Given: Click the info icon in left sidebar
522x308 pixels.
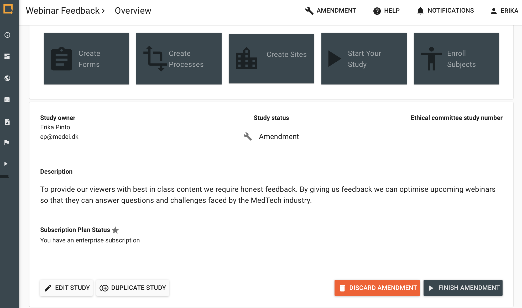Looking at the screenshot, I should click(x=7, y=35).
